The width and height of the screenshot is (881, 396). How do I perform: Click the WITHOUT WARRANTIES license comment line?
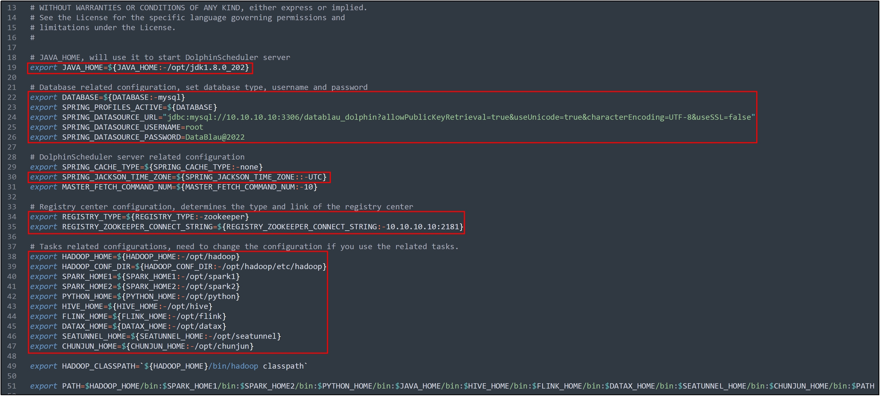click(199, 8)
